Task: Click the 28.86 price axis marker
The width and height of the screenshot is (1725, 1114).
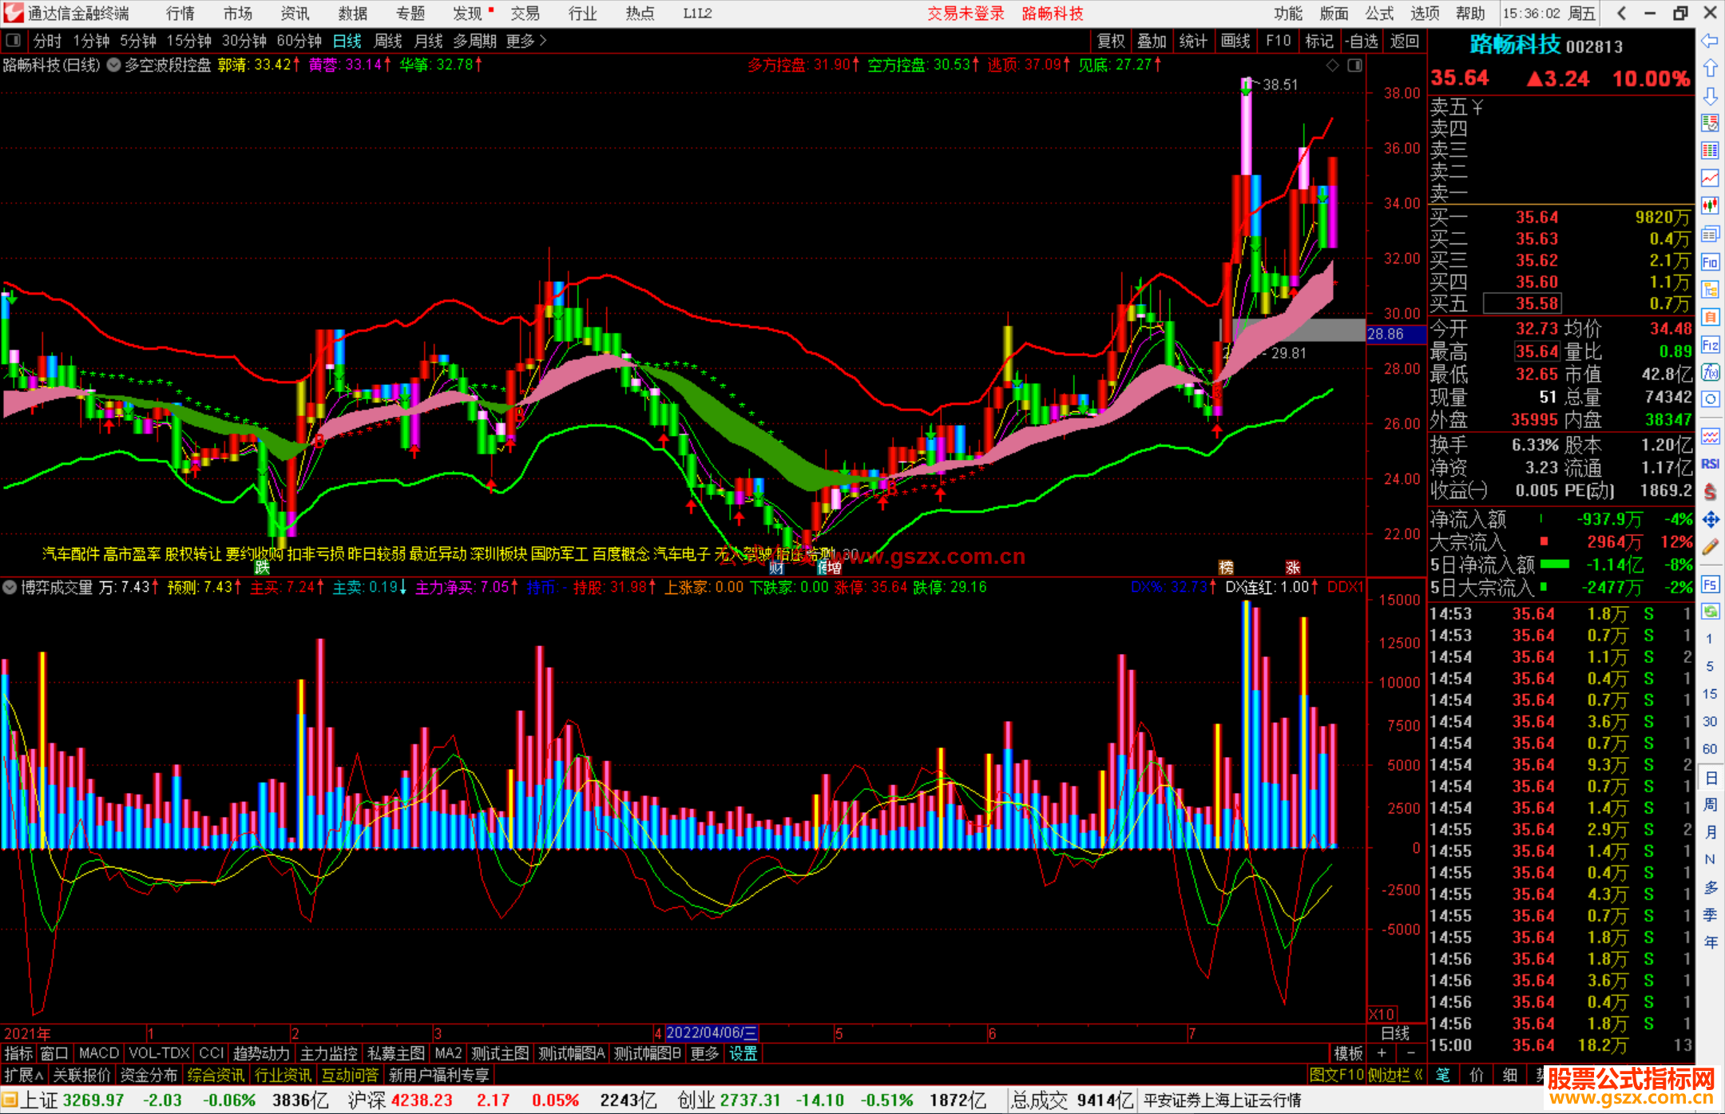Action: [x=1395, y=334]
